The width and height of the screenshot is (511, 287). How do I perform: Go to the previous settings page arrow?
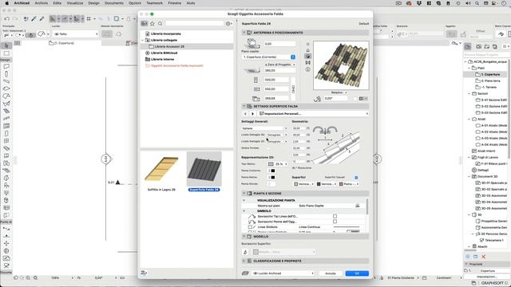click(245, 113)
